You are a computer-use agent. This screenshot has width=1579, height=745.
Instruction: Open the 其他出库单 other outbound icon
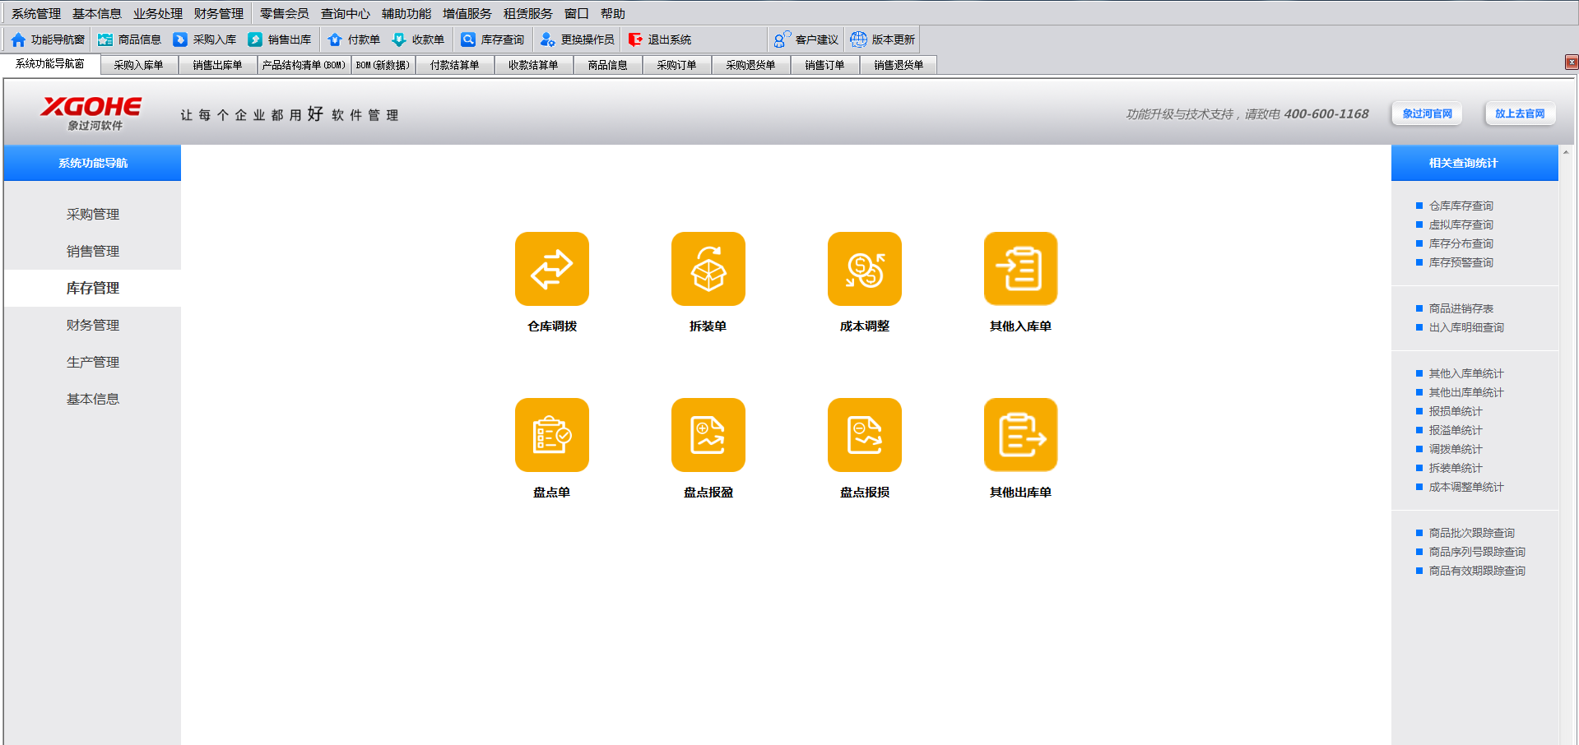[x=1020, y=435]
